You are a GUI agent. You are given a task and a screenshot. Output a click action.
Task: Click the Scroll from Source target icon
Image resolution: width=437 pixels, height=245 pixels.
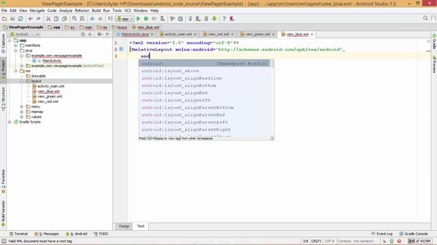pos(83,34)
